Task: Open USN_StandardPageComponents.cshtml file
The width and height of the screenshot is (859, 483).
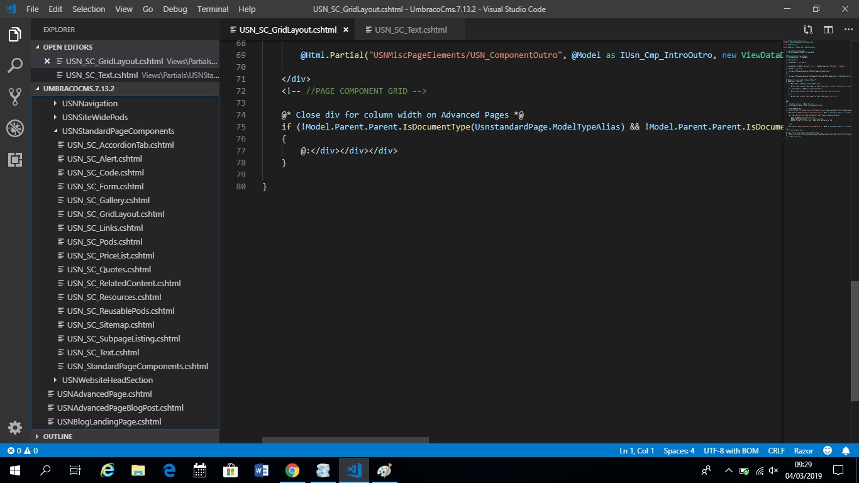Action: [138, 366]
